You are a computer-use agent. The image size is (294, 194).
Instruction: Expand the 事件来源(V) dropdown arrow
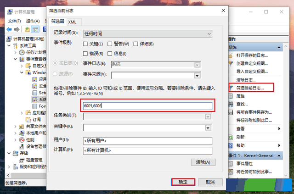point(197,76)
